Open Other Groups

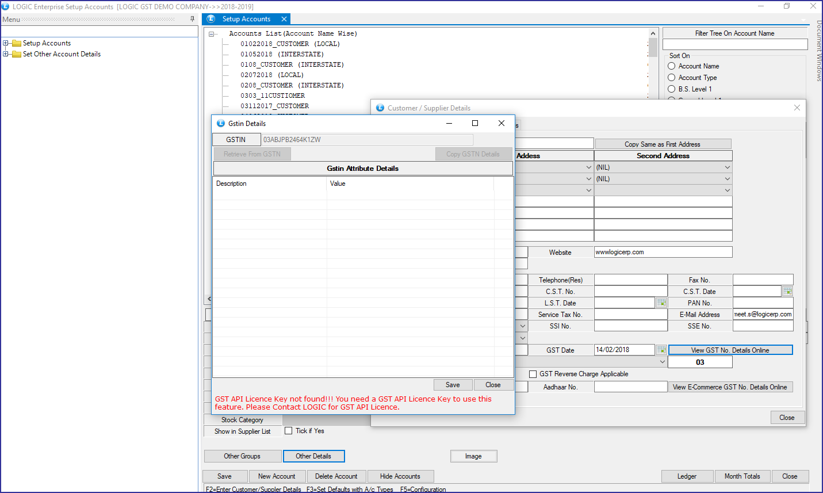(x=242, y=456)
